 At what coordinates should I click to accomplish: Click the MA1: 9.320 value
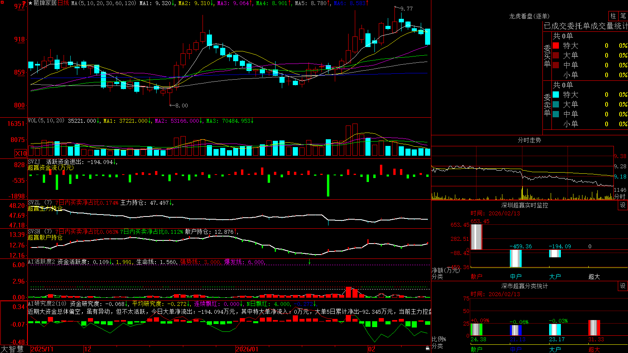[157, 3]
